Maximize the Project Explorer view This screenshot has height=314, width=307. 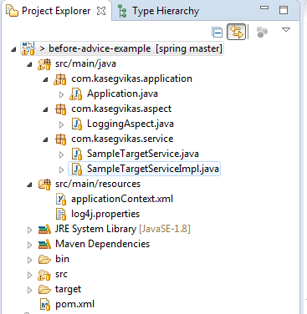point(284,10)
